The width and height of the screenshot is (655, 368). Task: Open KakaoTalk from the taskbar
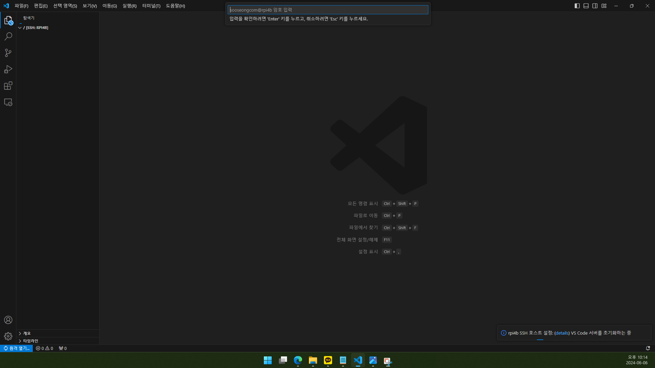point(328,360)
